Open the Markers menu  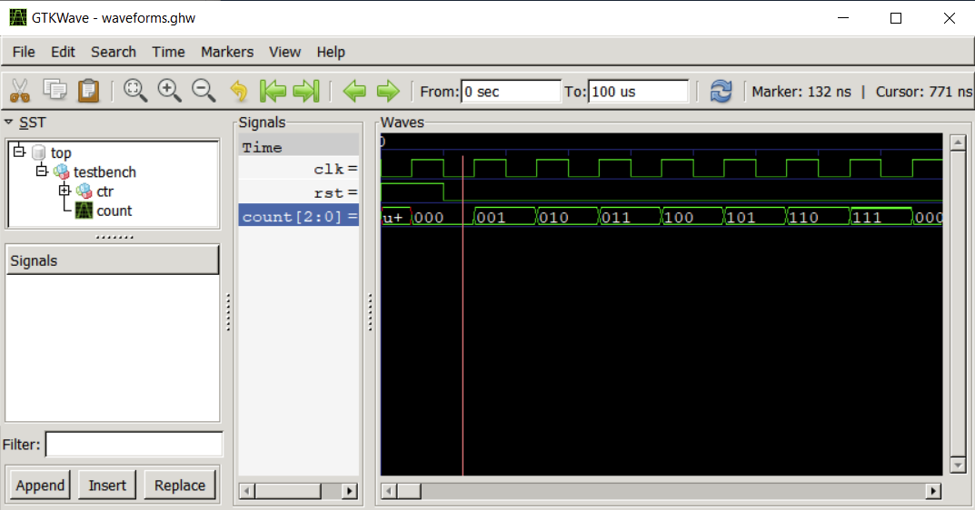pos(227,52)
